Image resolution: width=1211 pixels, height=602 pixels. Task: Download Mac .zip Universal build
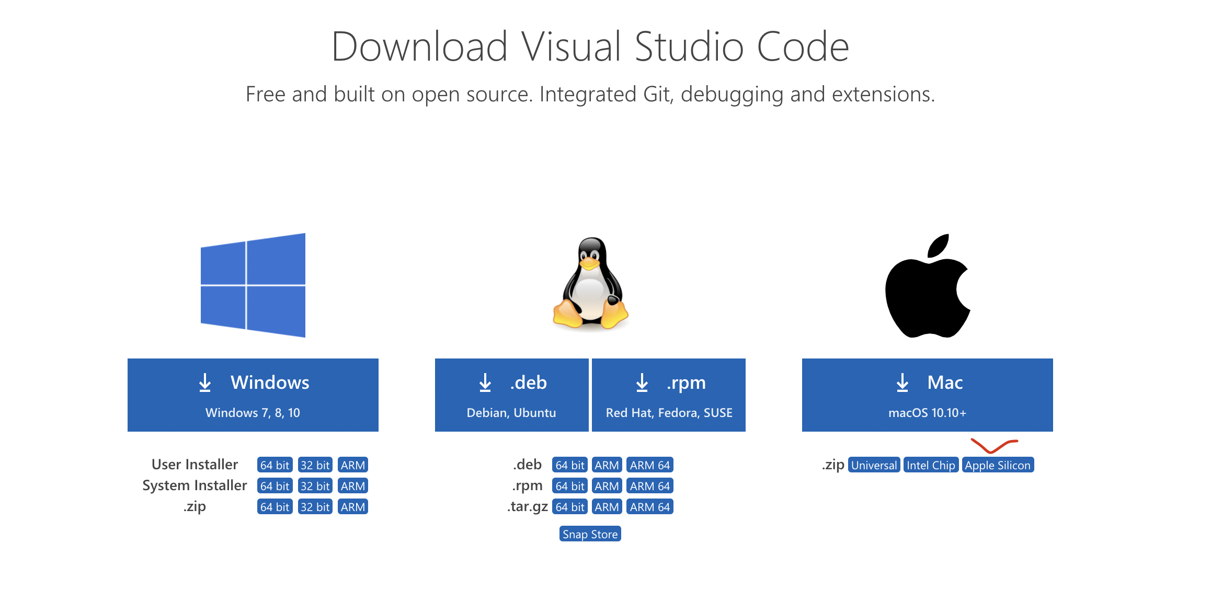coord(874,465)
